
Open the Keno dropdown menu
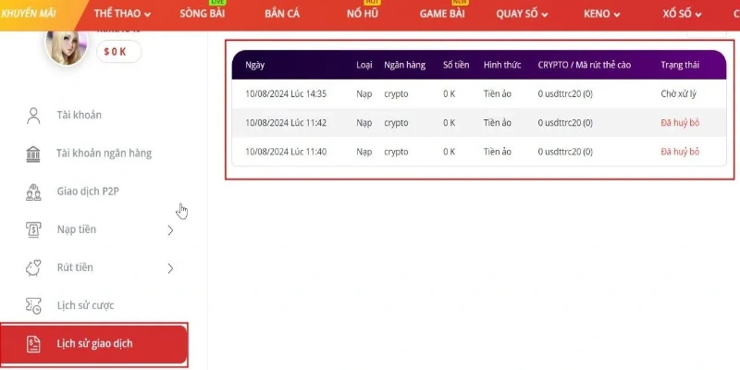point(607,14)
